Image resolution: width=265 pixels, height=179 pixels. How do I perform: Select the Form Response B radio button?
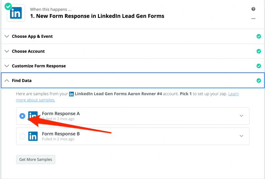[22, 136]
